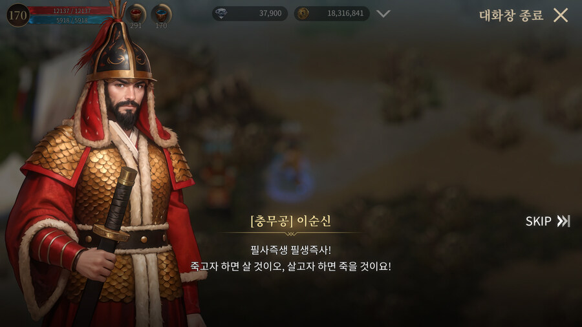Click the X icon beside 대화창 종료
This screenshot has width=582, height=327.
click(x=561, y=16)
